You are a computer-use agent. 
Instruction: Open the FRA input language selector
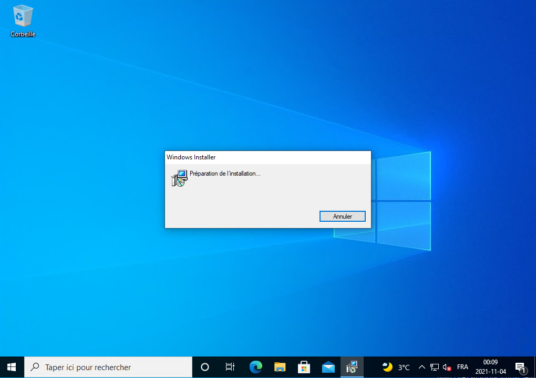462,367
